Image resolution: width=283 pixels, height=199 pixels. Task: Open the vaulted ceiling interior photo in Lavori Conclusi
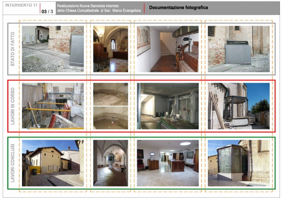110,163
